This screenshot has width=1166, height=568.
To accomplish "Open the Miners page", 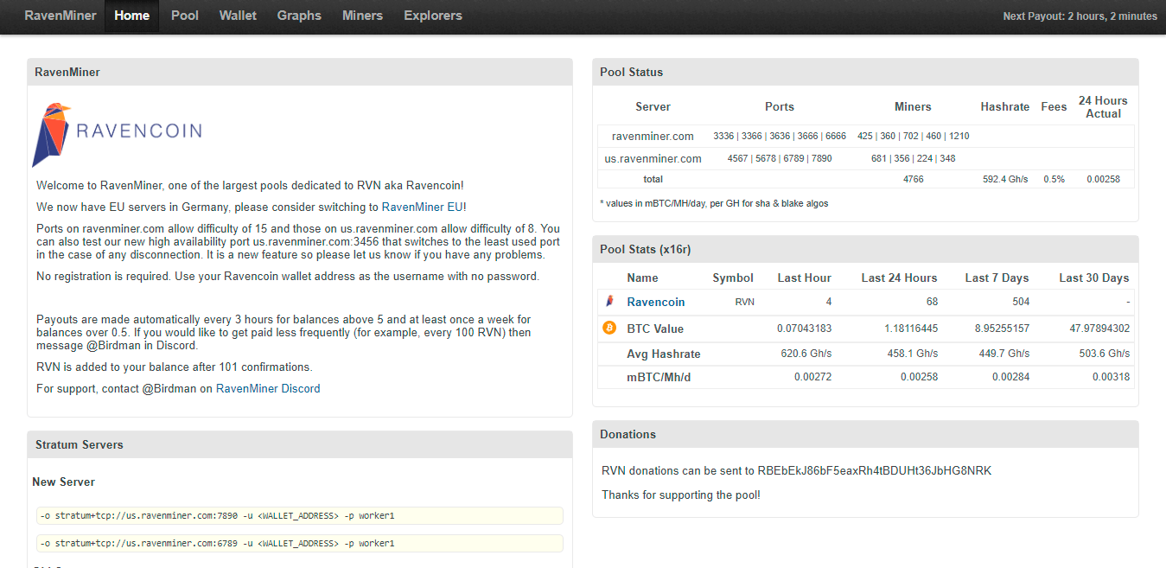I will coord(362,16).
